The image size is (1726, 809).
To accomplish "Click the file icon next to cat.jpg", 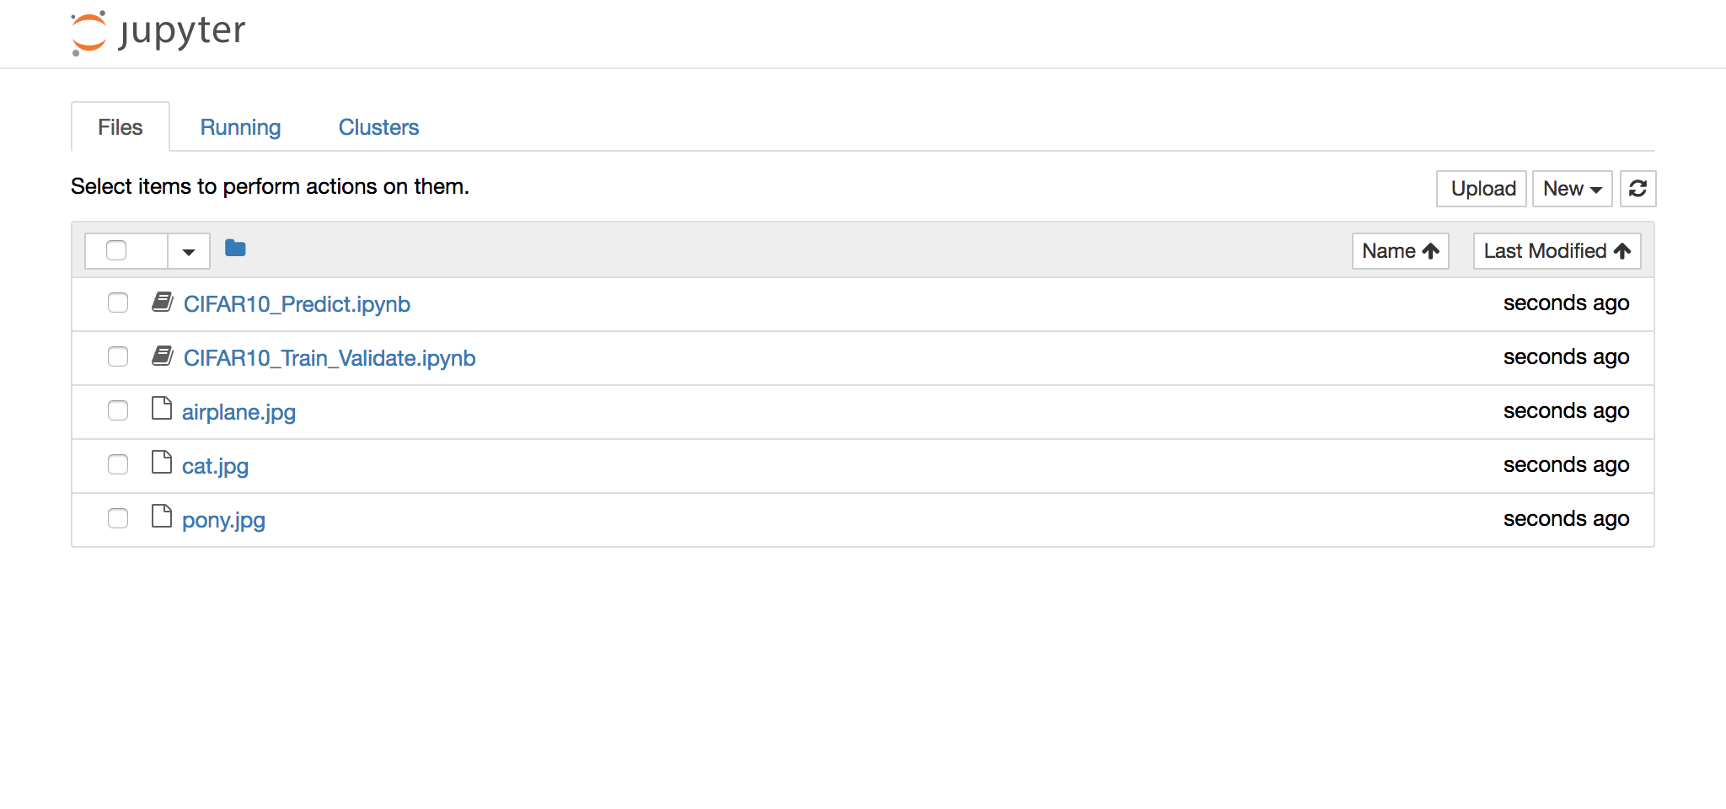I will pyautogui.click(x=161, y=463).
